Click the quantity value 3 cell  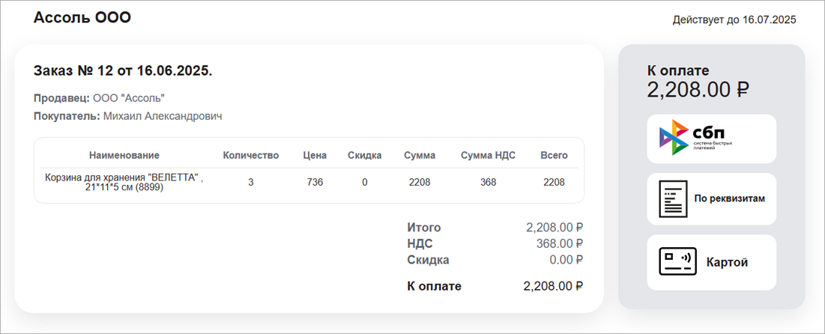251,182
